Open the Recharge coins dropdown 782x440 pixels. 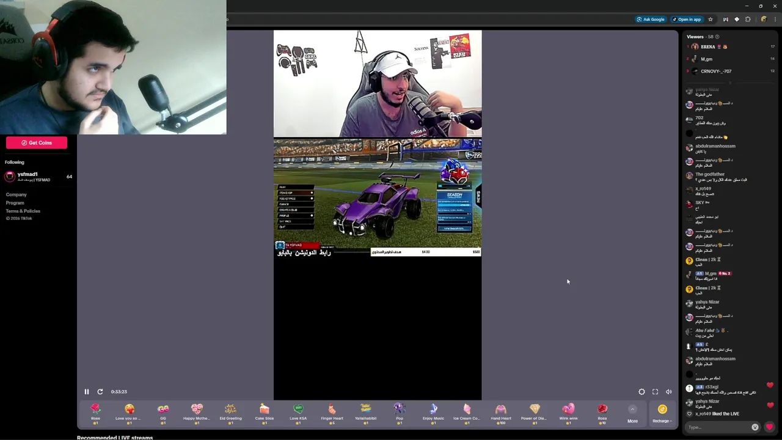pyautogui.click(x=662, y=414)
